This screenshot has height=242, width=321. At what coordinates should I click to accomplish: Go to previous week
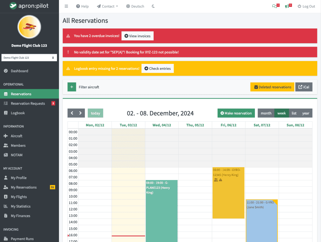pos(72,113)
